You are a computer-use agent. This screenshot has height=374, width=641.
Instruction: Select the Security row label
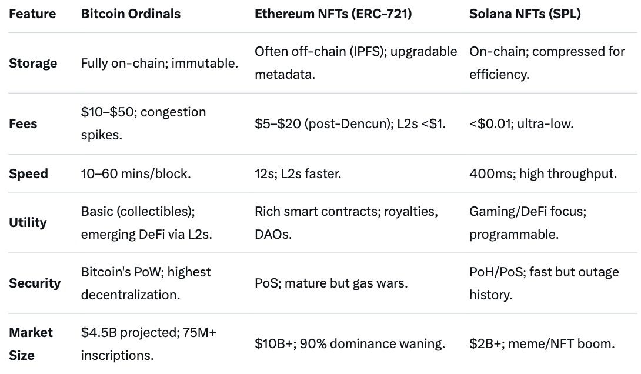click(35, 283)
